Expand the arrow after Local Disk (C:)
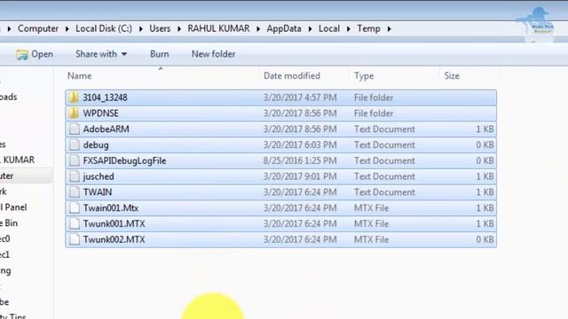 click(141, 28)
